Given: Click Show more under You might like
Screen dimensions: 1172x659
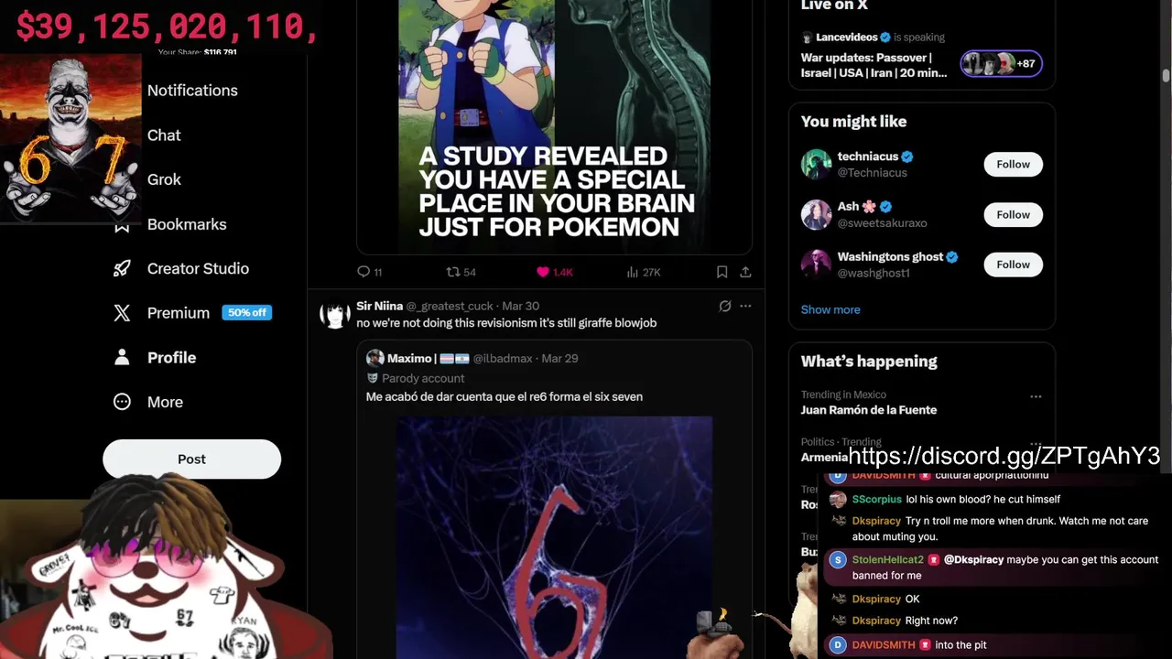Looking at the screenshot, I should tap(830, 309).
